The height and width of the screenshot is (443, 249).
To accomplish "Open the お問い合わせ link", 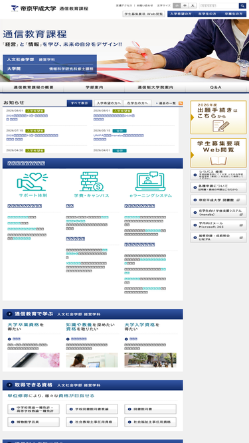I will [145, 6].
